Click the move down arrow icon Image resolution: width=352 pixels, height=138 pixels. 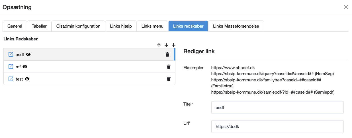(166, 45)
